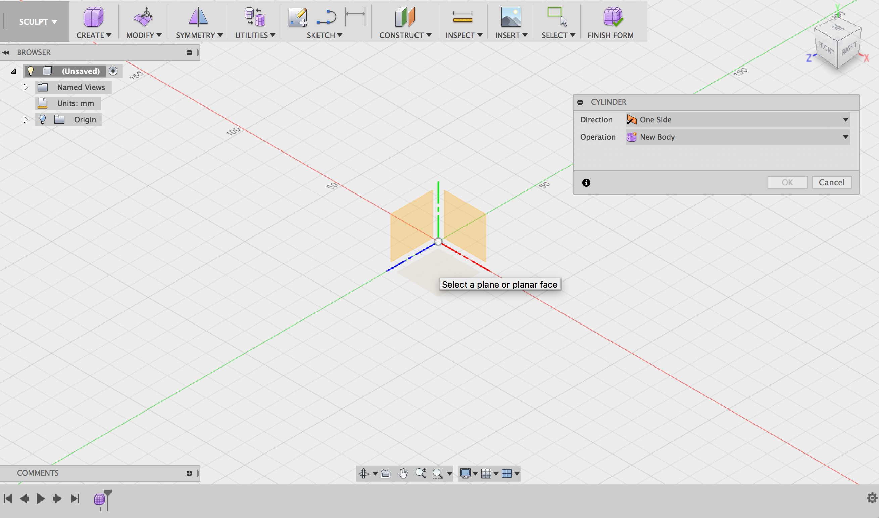Play the timeline
879x518 pixels.
coord(41,499)
